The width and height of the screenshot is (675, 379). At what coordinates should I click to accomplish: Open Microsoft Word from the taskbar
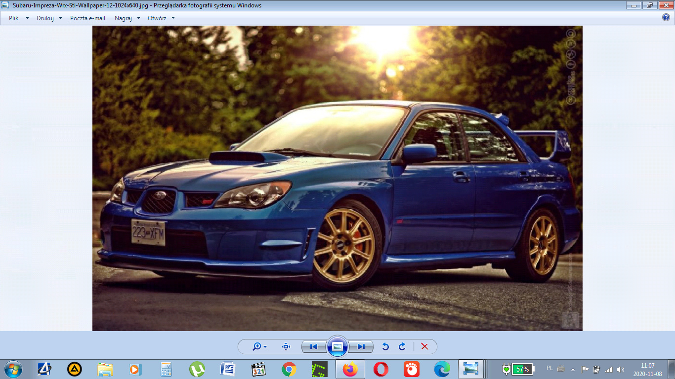[227, 369]
